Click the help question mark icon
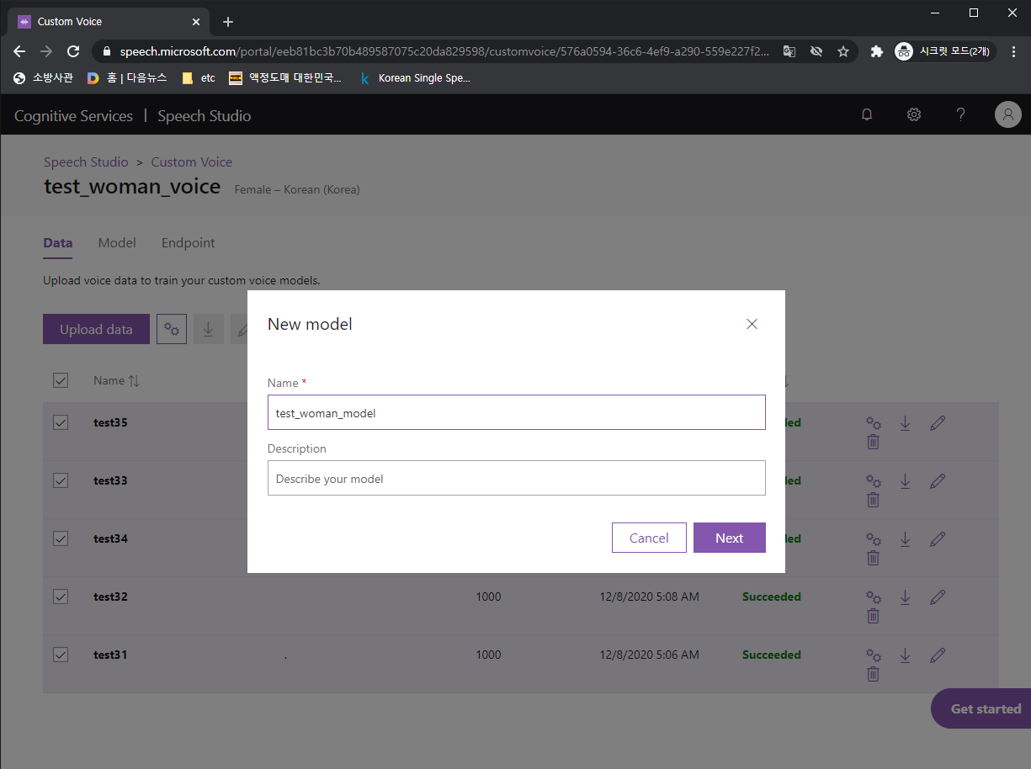The height and width of the screenshot is (769, 1031). pos(960,114)
